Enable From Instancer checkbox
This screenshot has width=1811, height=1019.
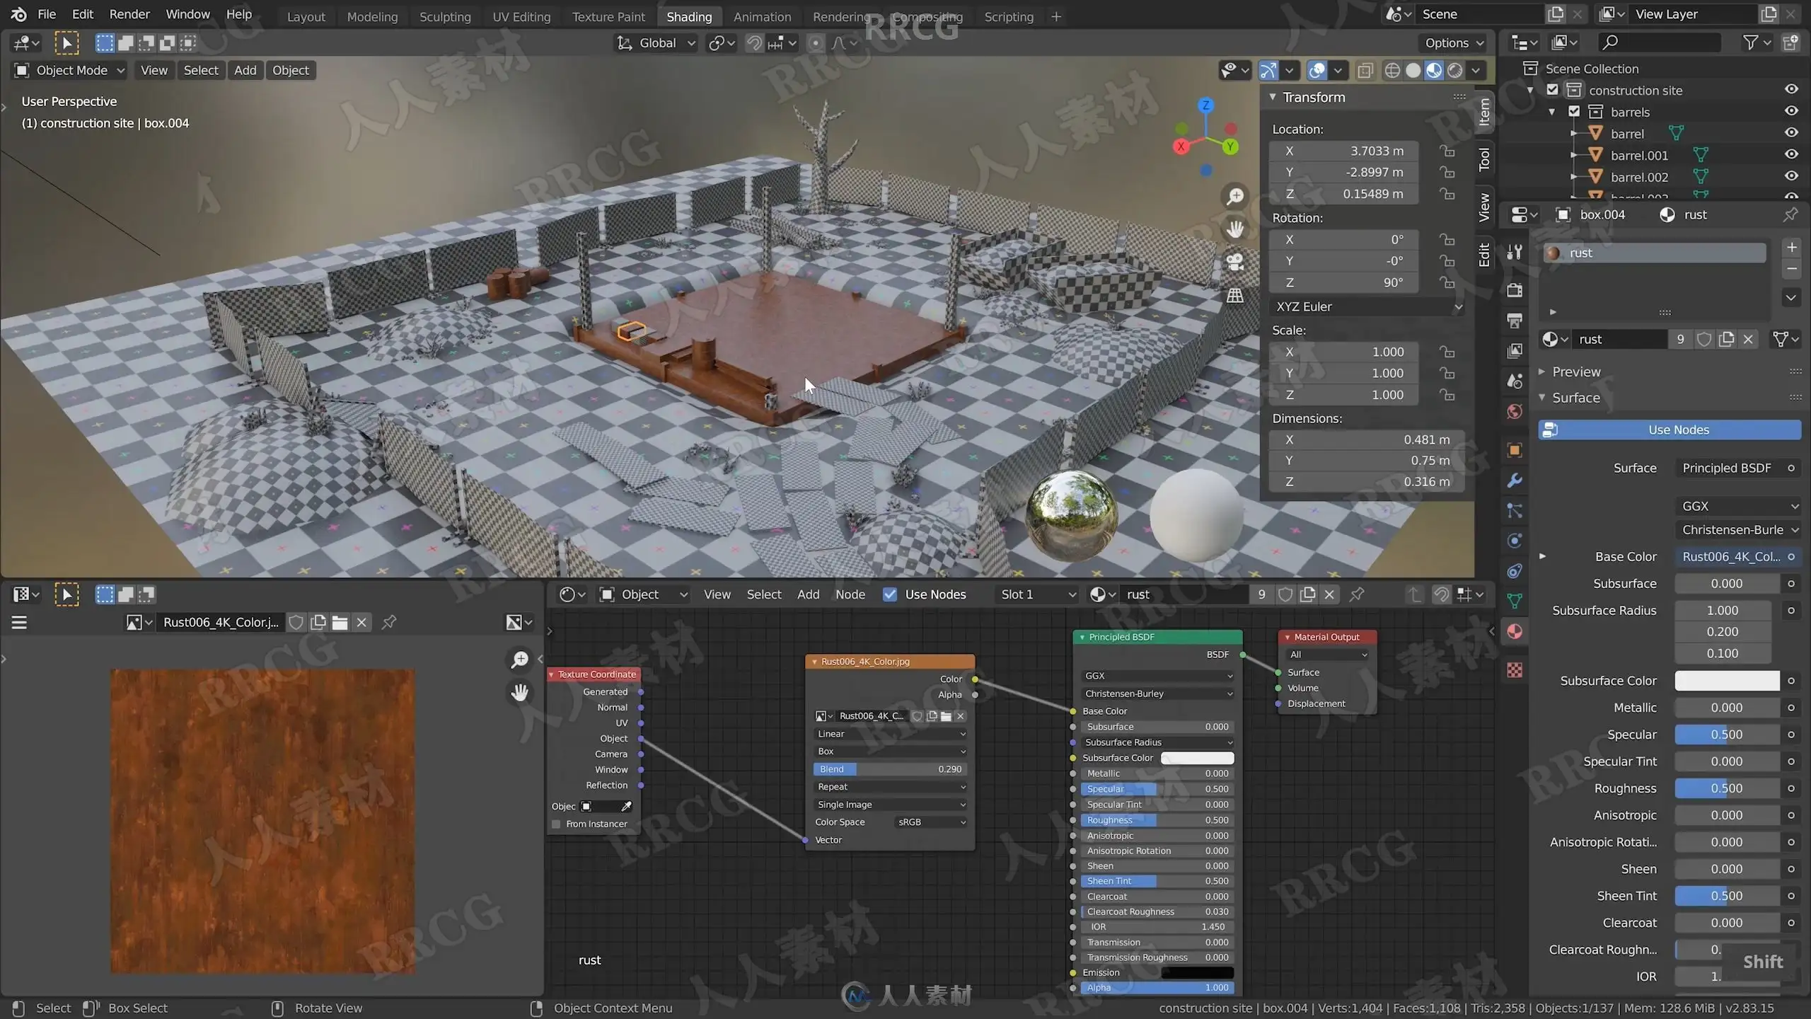point(556,824)
